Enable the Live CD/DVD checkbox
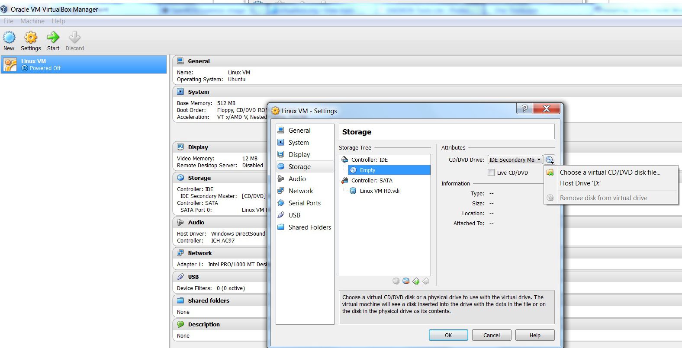This screenshot has width=682, height=348. 491,172
